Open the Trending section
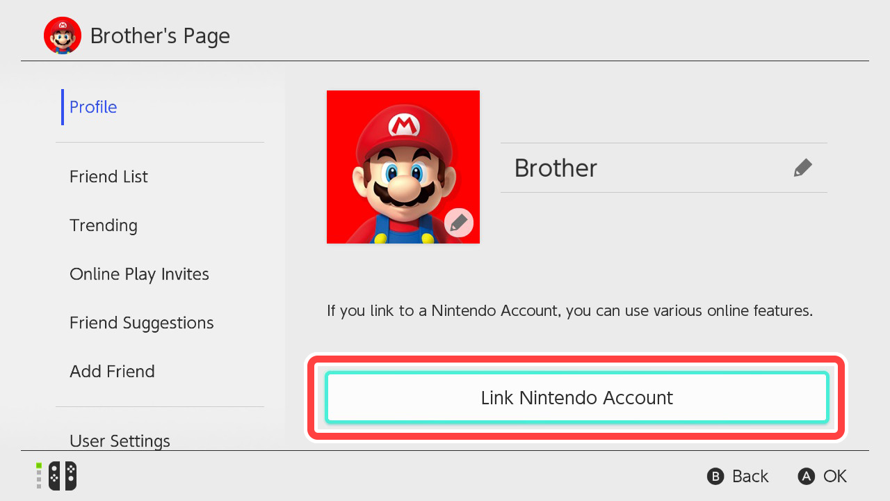 coord(103,225)
